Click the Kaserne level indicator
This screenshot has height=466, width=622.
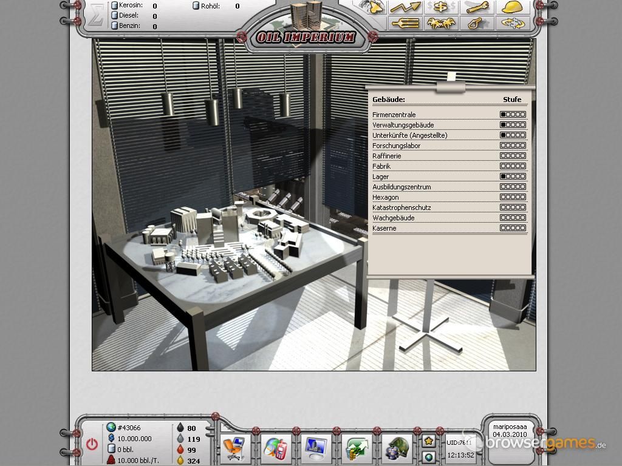[x=513, y=228]
